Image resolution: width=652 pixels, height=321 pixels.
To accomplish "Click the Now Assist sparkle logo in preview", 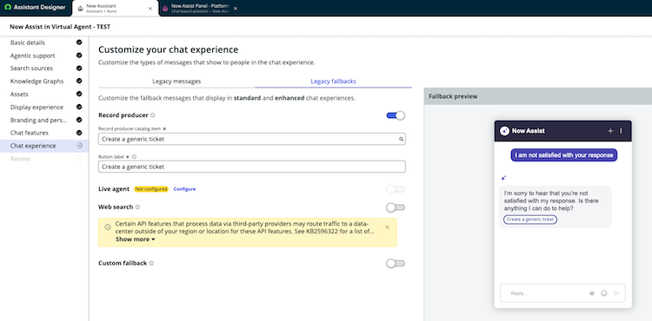I will point(504,131).
